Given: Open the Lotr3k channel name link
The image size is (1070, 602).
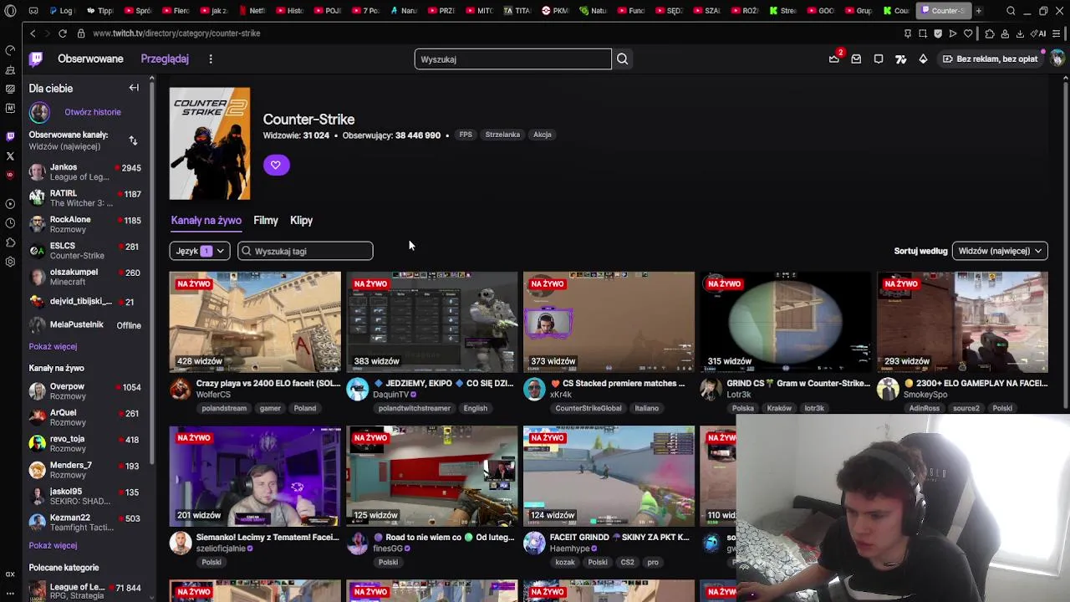Looking at the screenshot, I should (739, 395).
